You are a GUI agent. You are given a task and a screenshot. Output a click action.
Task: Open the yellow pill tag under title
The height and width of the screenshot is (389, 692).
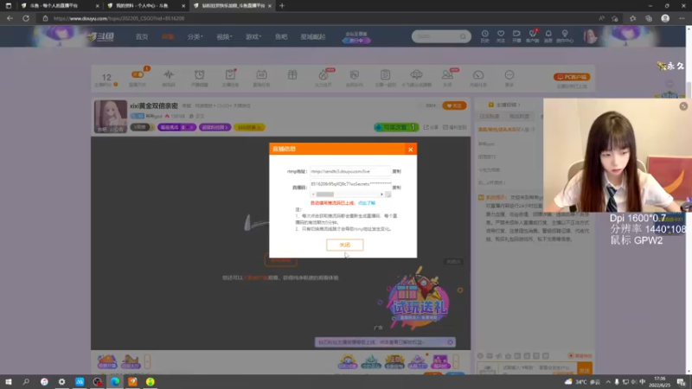[249, 127]
